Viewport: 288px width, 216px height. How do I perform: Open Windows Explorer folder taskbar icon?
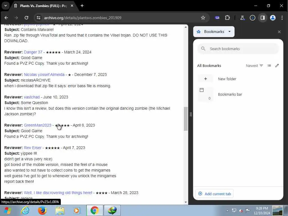tap(60, 210)
